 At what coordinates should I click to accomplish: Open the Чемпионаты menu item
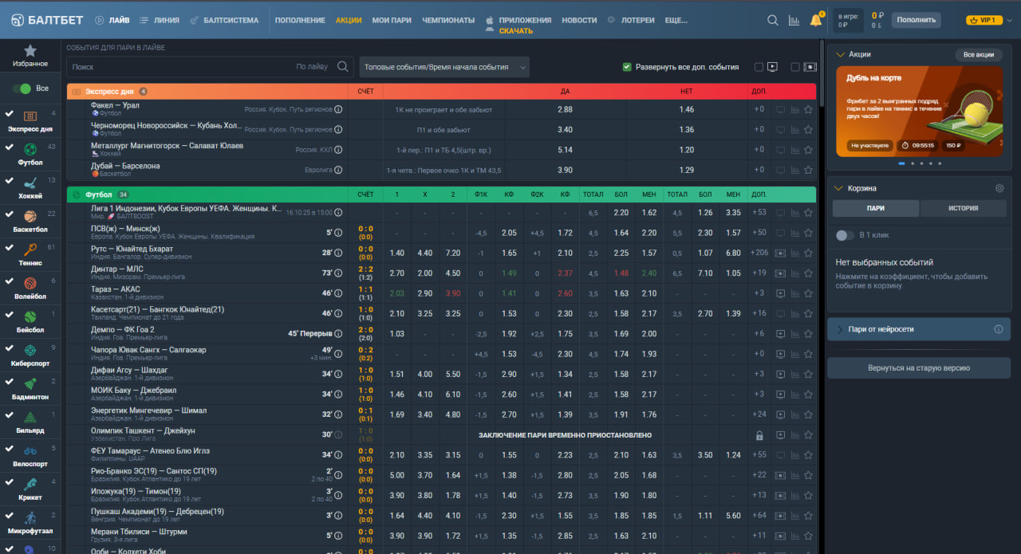[x=448, y=20]
